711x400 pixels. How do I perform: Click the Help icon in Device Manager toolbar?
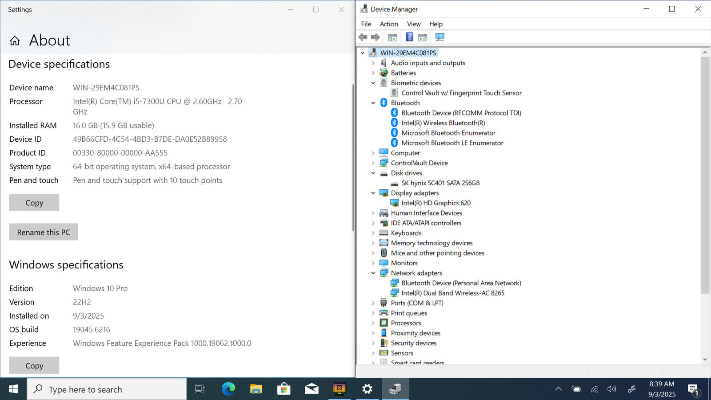pyautogui.click(x=409, y=37)
